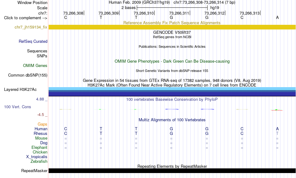Click H3K27Ac Mark ENCODE track title
296x178 pixels.
pos(172,85)
